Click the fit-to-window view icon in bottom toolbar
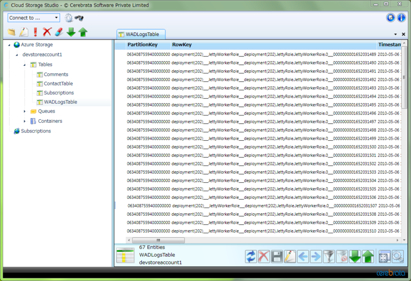Viewport: 411px width, 281px height. coord(384,256)
